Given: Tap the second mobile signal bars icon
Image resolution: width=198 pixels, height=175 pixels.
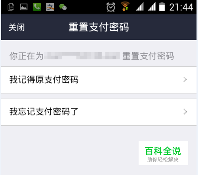Looking at the screenshot, I should pyautogui.click(x=152, y=7).
